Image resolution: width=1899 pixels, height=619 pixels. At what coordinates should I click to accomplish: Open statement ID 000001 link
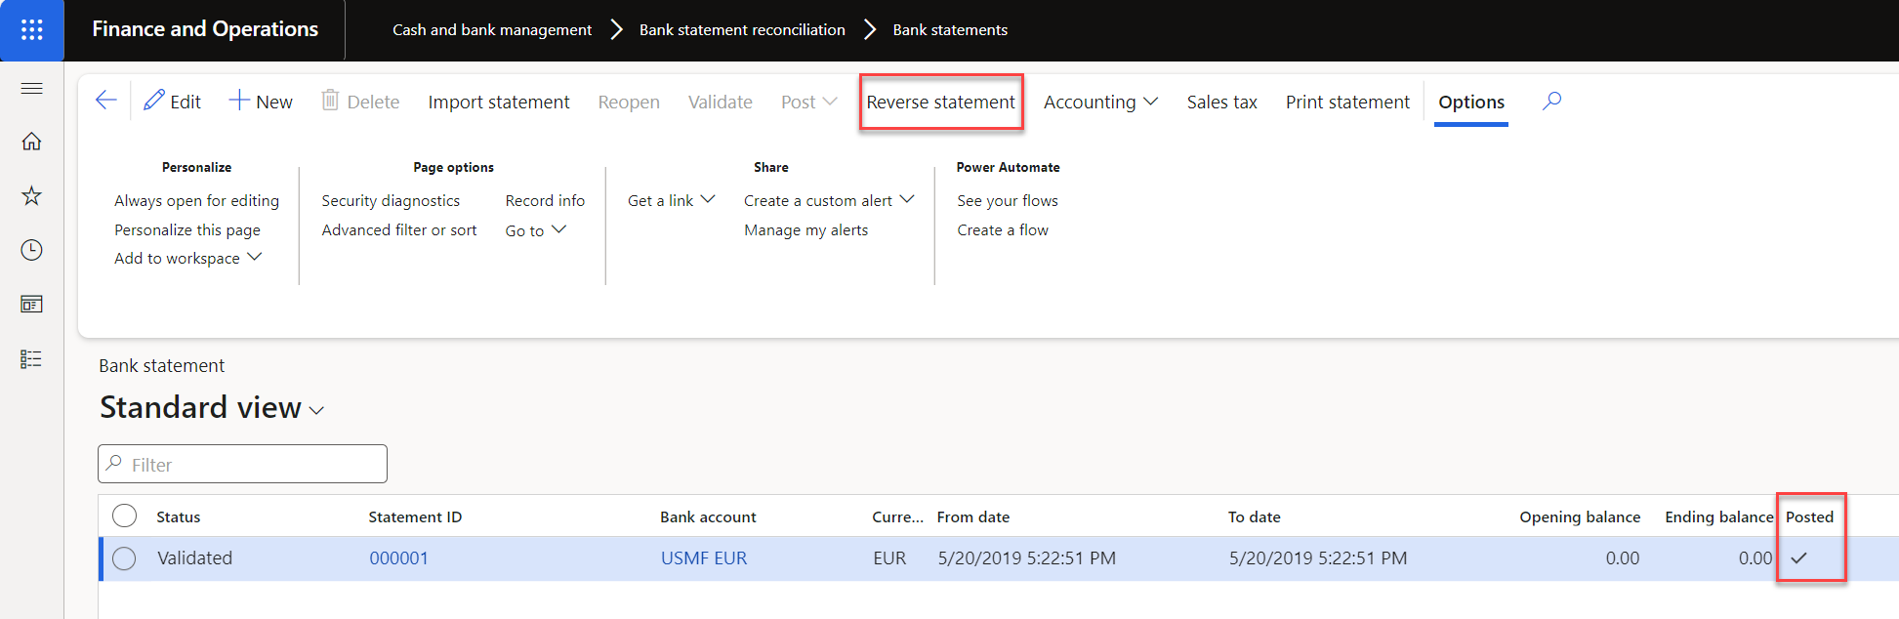click(x=398, y=558)
